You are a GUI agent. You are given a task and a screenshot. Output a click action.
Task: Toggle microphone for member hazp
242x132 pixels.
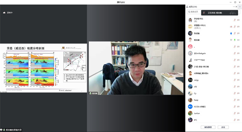(235, 100)
